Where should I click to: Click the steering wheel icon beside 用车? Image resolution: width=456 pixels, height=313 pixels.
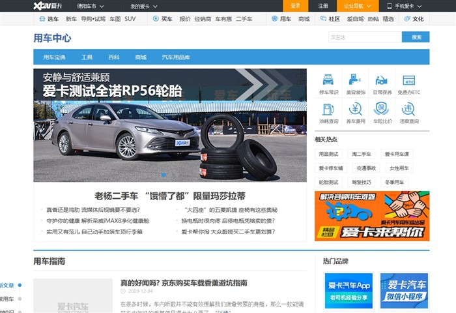tap(274, 19)
